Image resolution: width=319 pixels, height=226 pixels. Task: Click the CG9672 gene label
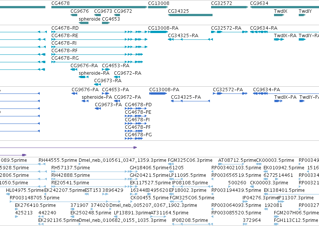coord(123,11)
